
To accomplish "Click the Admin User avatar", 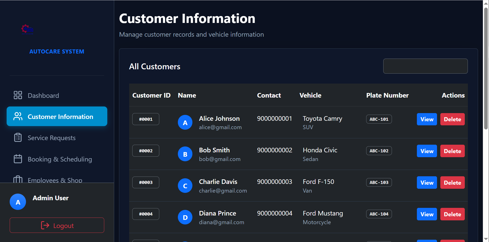I will click(18, 202).
